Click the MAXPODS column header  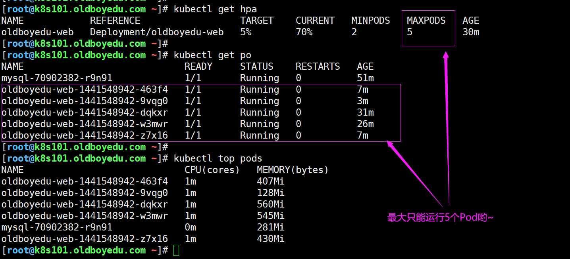(426, 21)
